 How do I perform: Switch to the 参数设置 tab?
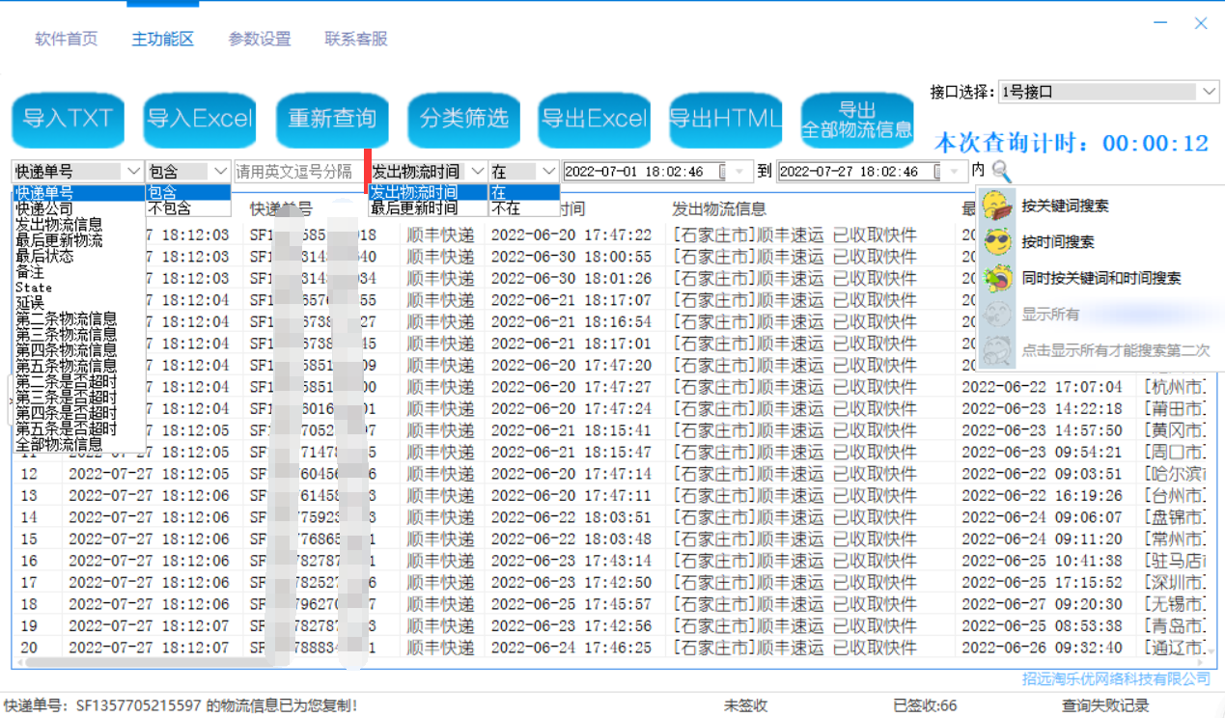[x=259, y=40]
